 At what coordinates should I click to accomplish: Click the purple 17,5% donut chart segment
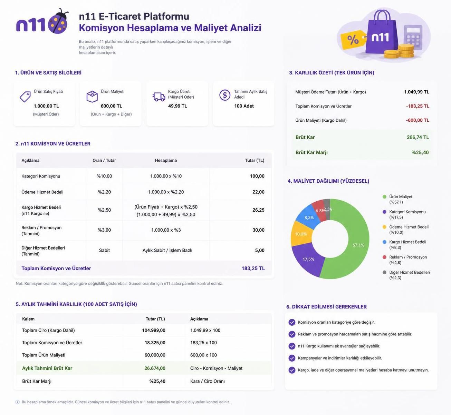point(308,259)
